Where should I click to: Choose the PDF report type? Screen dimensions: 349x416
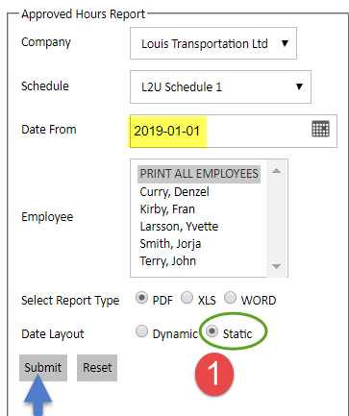pos(141,298)
